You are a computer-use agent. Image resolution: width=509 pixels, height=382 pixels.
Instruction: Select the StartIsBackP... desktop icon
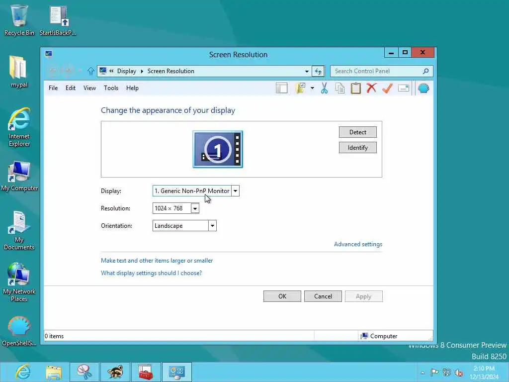(x=58, y=20)
